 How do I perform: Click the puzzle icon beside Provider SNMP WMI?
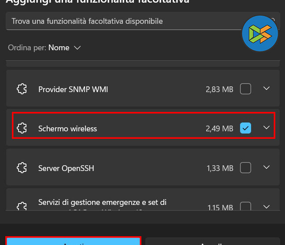click(22, 89)
